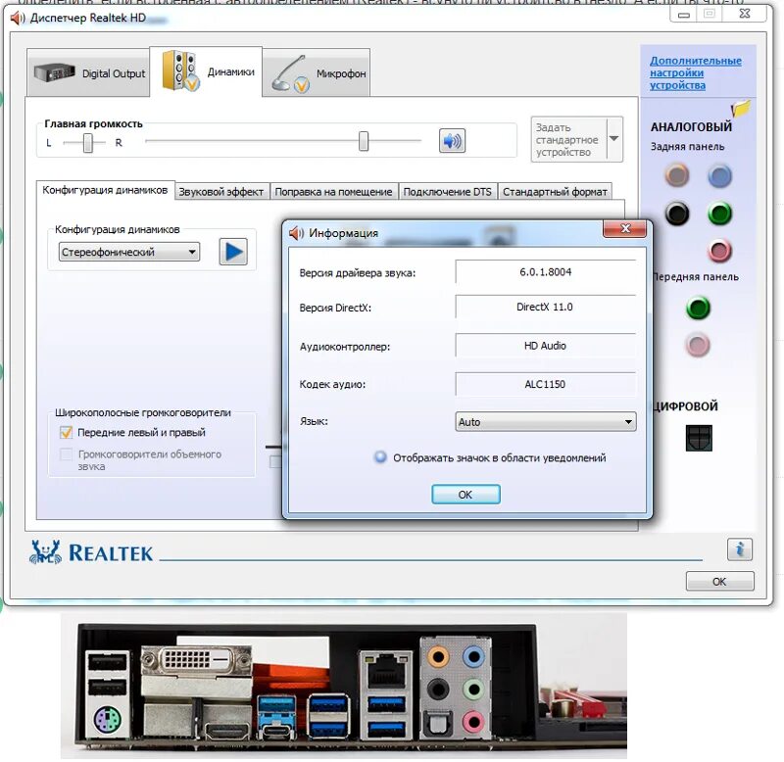
Task: Click OK in the Информация dialog
Action: pyautogui.click(x=465, y=495)
